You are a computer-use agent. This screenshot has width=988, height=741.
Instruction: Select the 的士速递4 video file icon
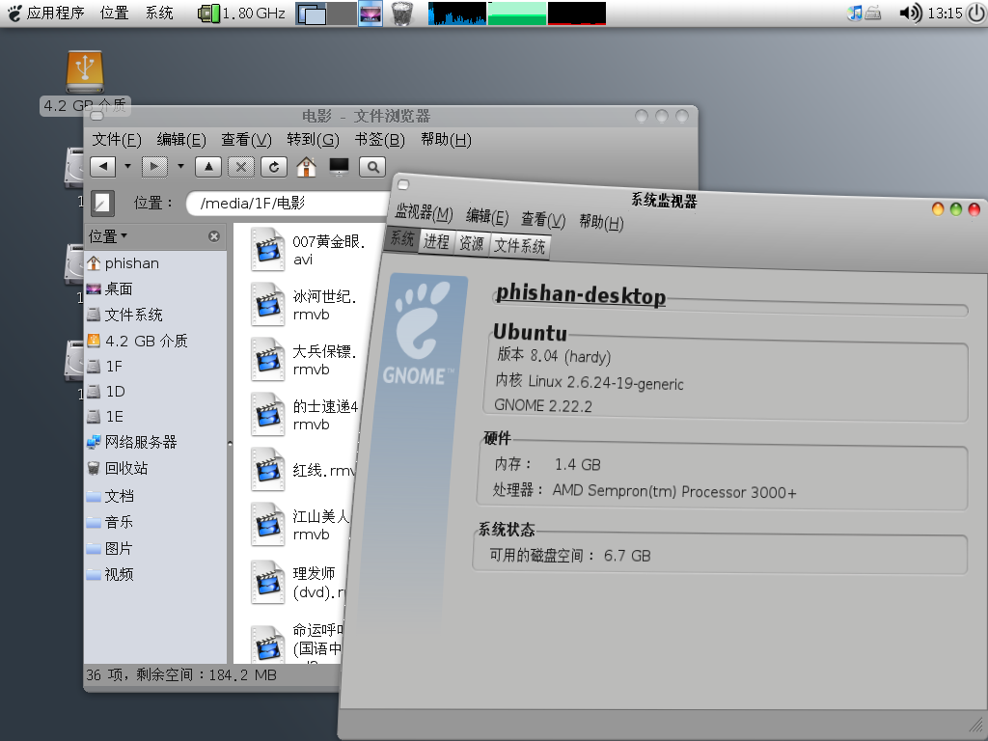(x=268, y=415)
